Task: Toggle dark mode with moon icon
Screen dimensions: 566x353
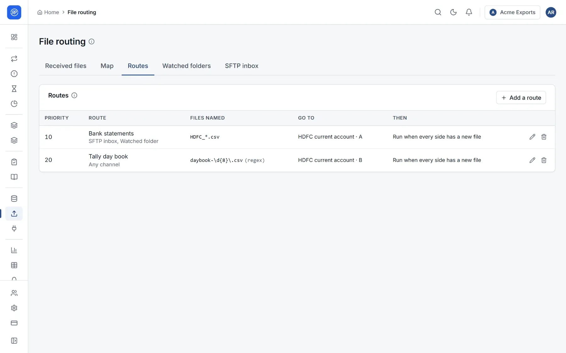Action: click(x=453, y=12)
